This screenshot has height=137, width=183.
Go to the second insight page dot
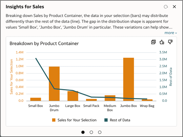[91, 132]
